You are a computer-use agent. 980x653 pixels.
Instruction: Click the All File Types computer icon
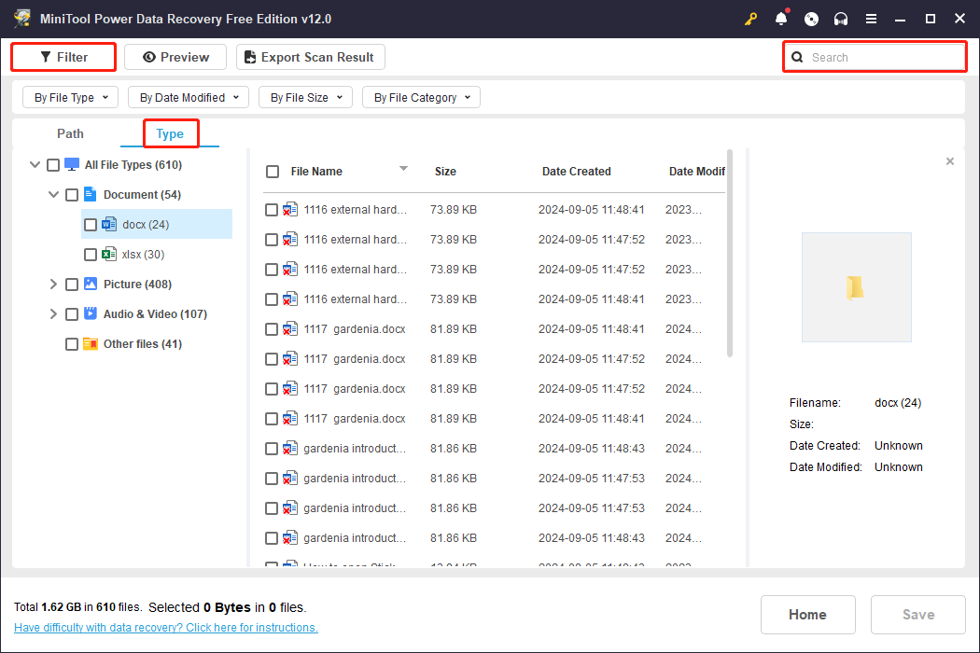coord(72,164)
